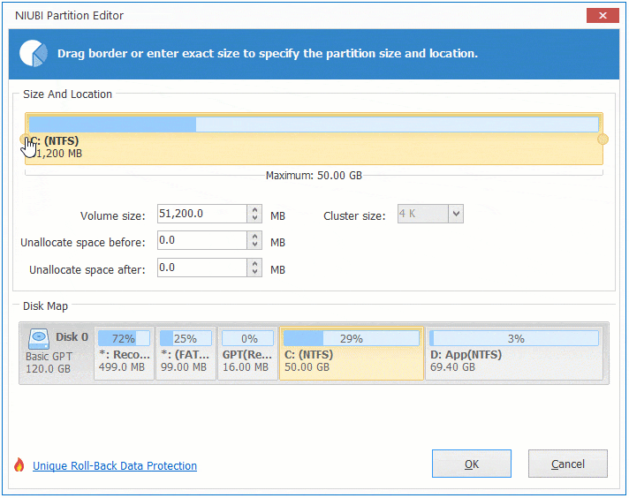
Task: Select the C: (NTFS) 50.00 GB partition
Action: [x=352, y=353]
